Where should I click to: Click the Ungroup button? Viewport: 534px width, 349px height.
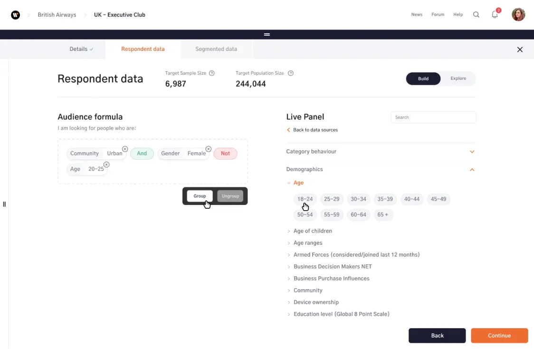coord(230,196)
